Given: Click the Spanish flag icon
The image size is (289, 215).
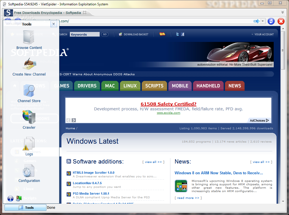Looking at the screenshot, I should [162, 34].
